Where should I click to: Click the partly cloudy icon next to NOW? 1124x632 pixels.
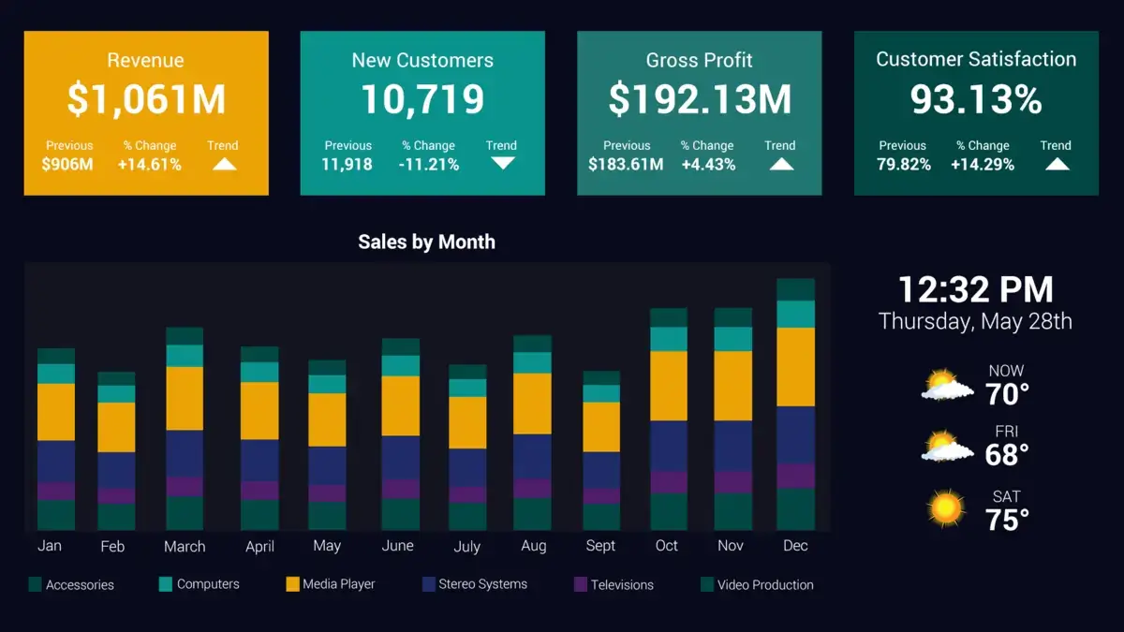point(944,383)
